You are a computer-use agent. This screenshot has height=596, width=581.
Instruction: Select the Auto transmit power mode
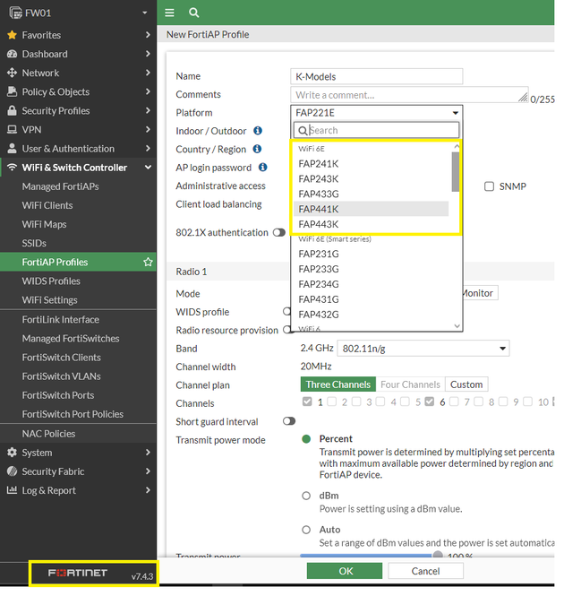(x=306, y=530)
